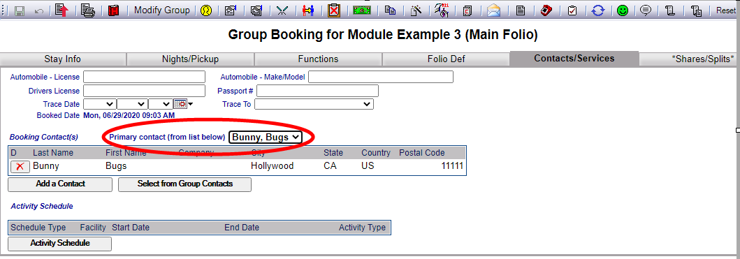740x259 pixels.
Task: Click the Activity Schedule button
Action: [60, 244]
